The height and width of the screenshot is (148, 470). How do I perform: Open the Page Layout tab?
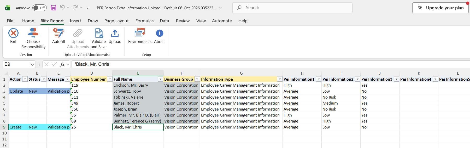(x=116, y=21)
